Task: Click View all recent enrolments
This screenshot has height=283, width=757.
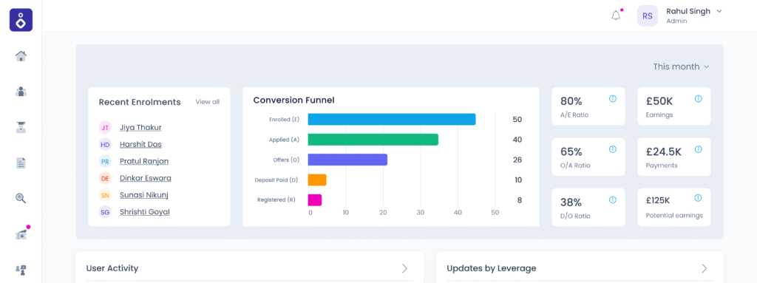Action: (x=207, y=102)
